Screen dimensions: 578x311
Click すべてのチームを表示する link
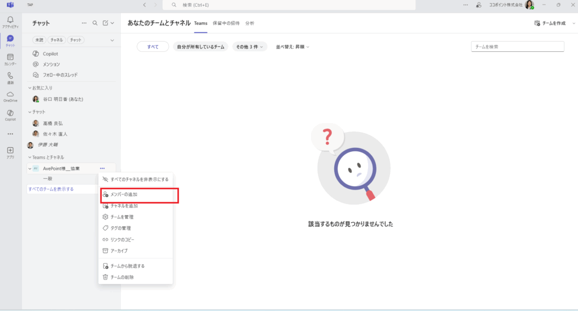51,189
